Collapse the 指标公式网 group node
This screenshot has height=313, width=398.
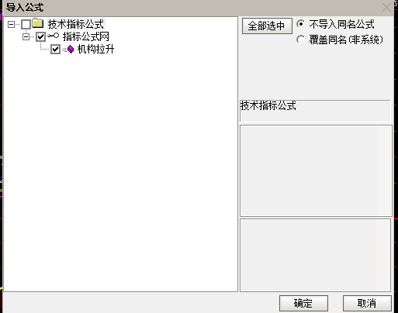pos(26,36)
